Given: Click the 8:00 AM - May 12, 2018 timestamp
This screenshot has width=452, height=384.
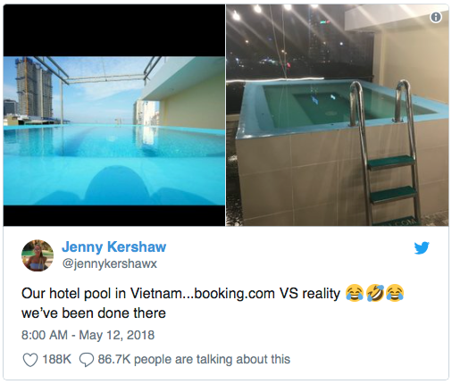Looking at the screenshot, I should tap(88, 335).
